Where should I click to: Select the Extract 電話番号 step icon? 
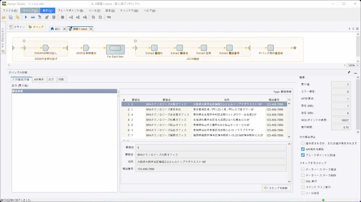click(230, 48)
